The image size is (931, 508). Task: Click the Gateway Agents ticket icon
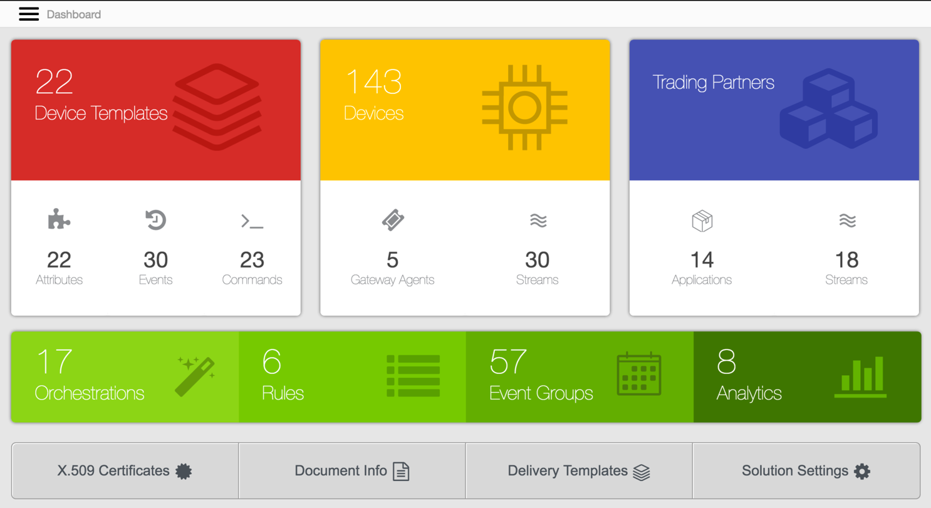(x=393, y=220)
